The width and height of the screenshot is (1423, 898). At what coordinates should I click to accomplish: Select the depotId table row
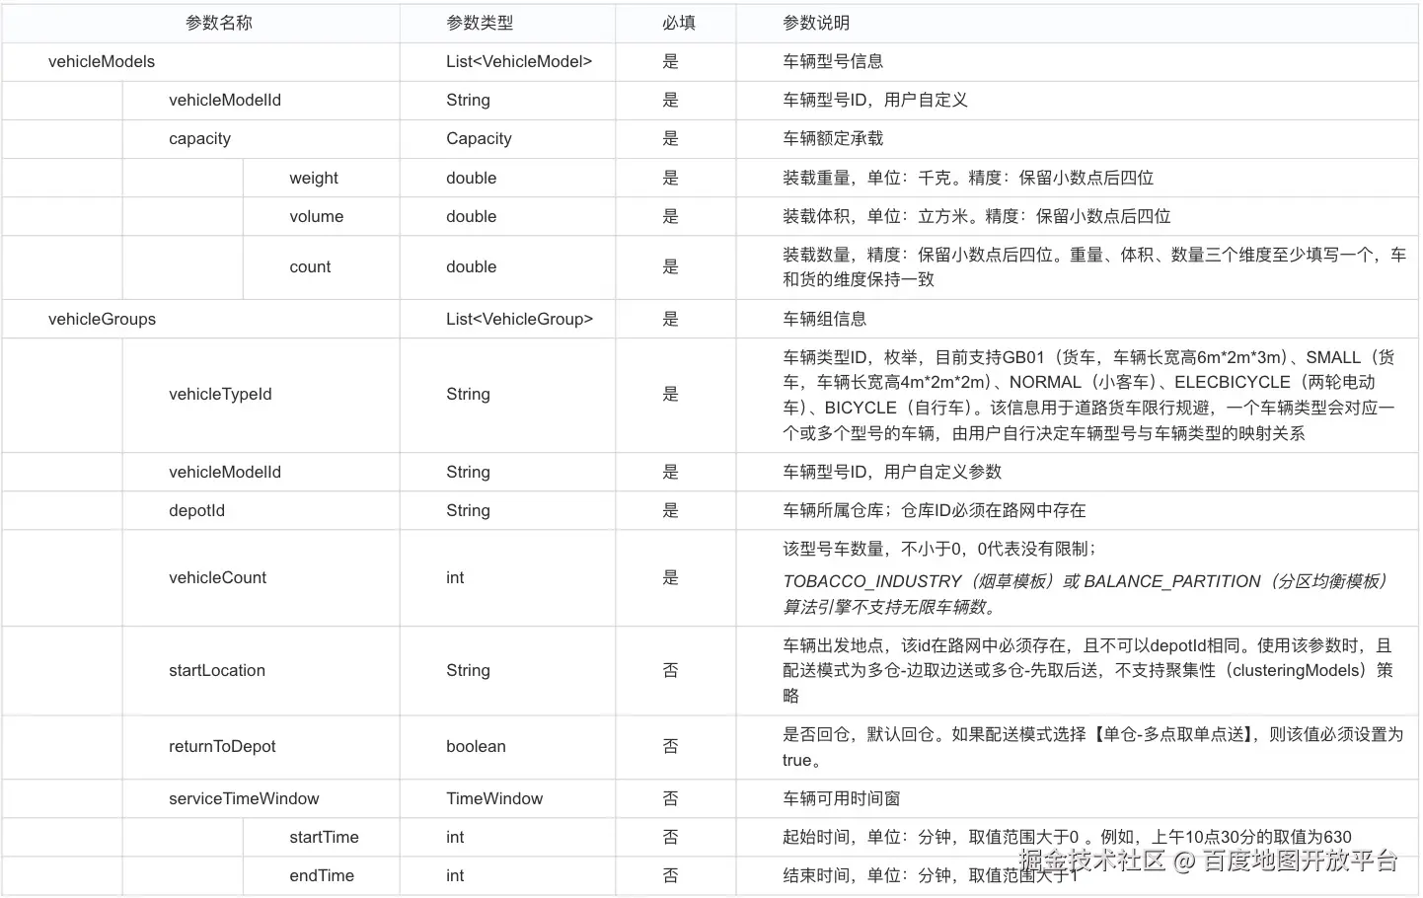pos(196,510)
